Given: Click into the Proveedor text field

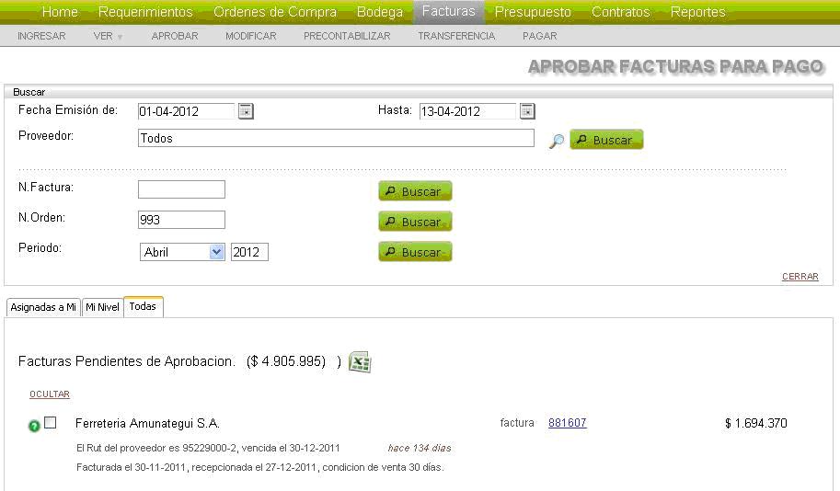Looking at the screenshot, I should pos(336,138).
